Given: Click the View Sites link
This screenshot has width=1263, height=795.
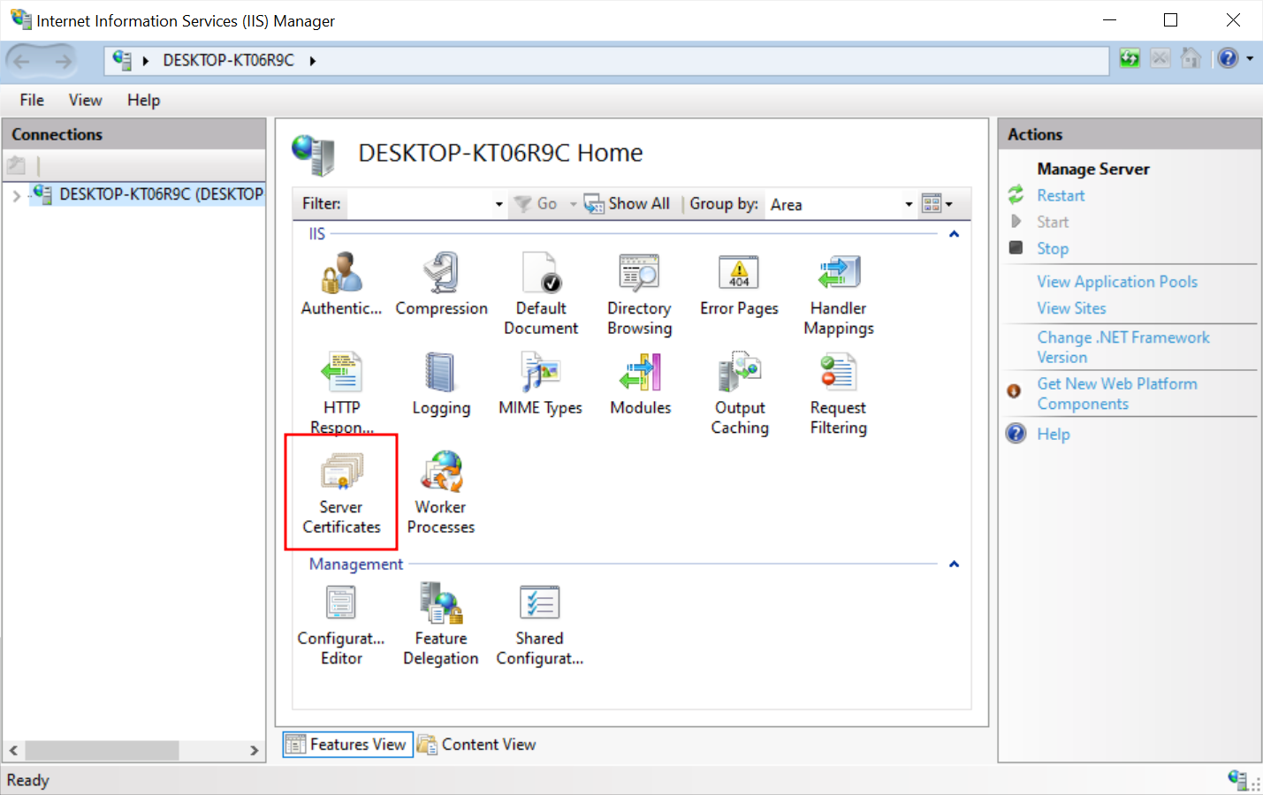Looking at the screenshot, I should point(1071,308).
